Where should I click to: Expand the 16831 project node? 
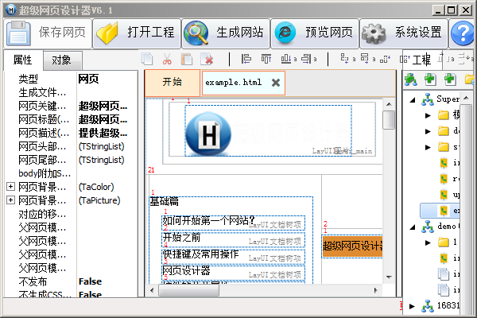coord(412,306)
